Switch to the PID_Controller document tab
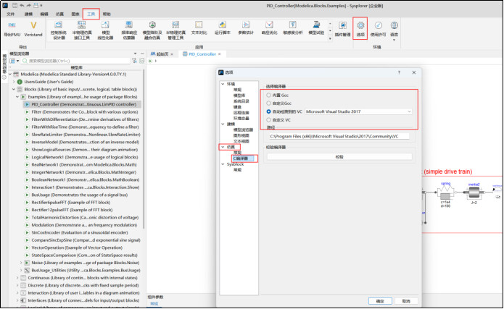This screenshot has height=309, width=504. pos(202,54)
